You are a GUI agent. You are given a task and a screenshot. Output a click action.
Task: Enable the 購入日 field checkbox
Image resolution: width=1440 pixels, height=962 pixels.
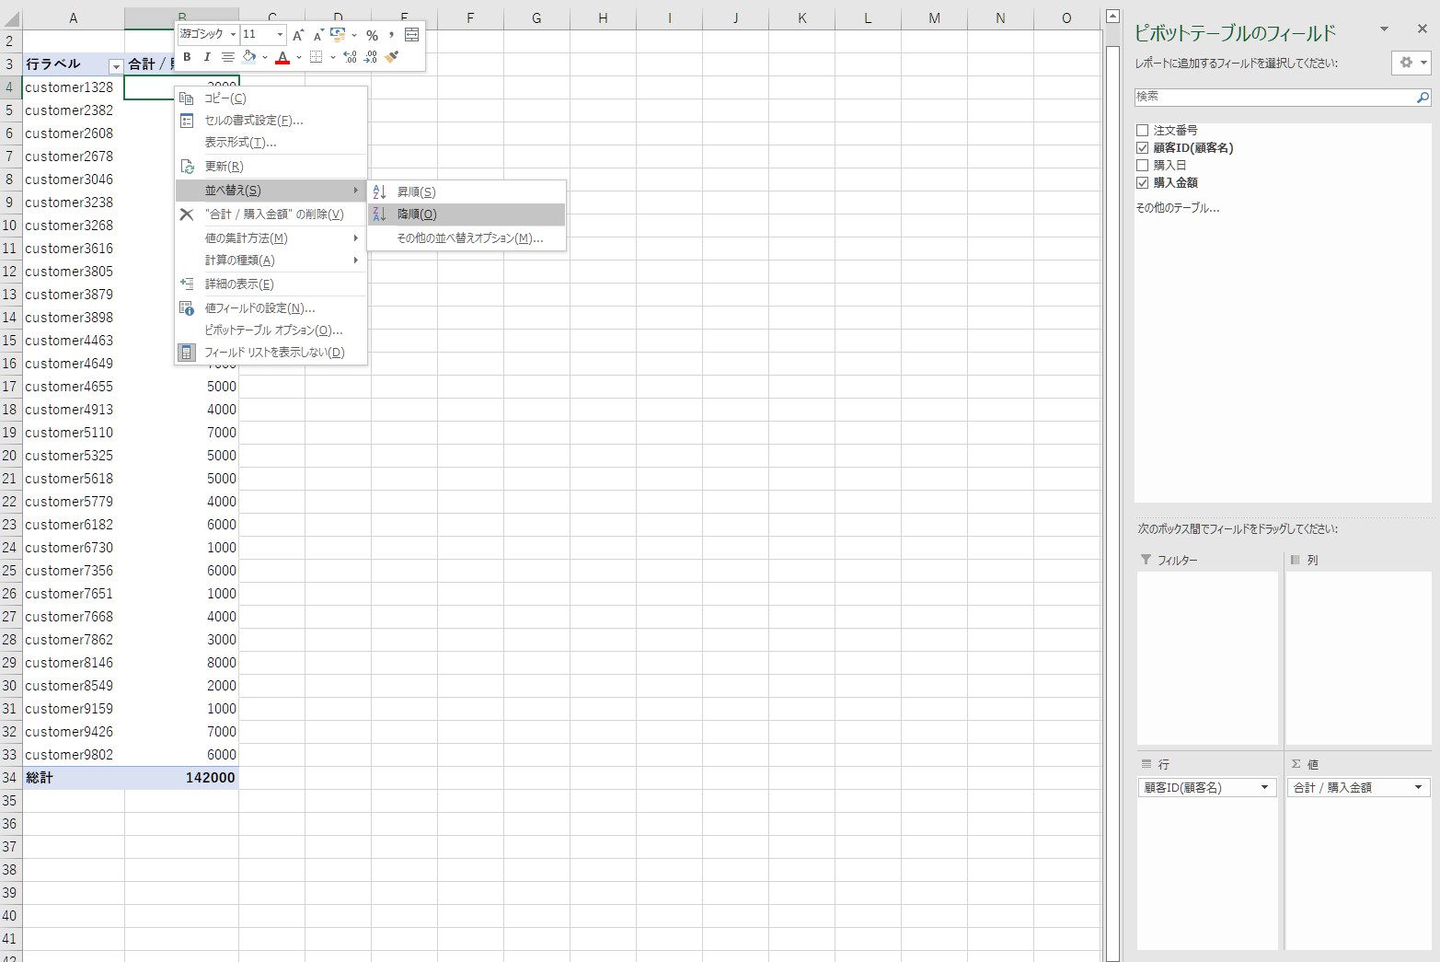(1142, 166)
